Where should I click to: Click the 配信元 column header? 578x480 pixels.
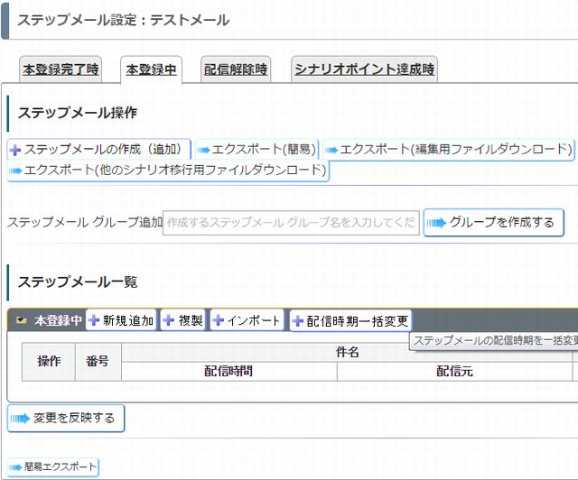pos(454,372)
